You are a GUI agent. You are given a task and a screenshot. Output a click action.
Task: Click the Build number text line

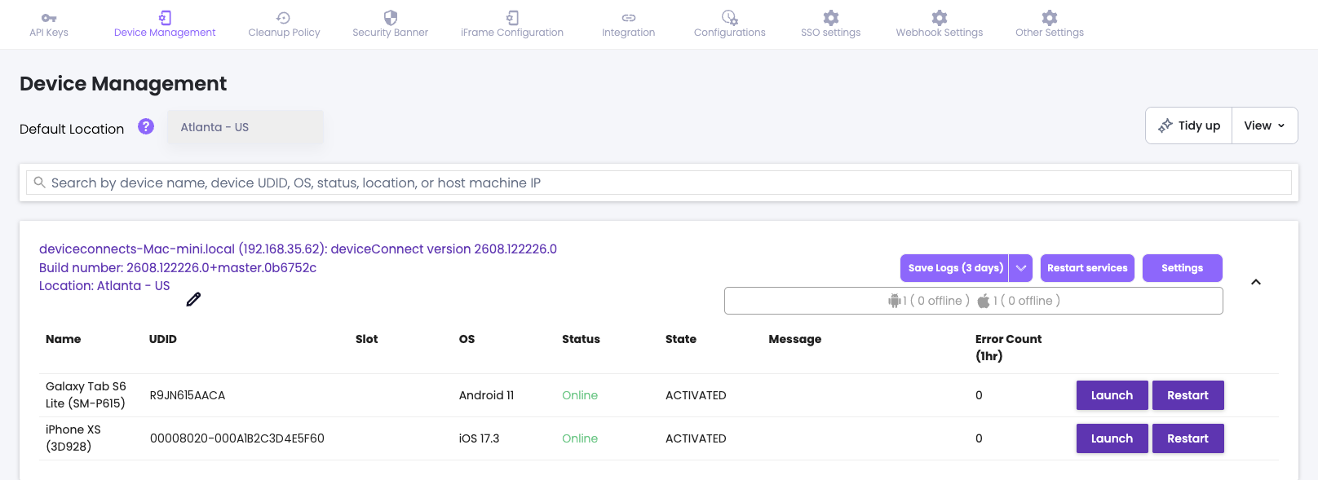(x=178, y=268)
